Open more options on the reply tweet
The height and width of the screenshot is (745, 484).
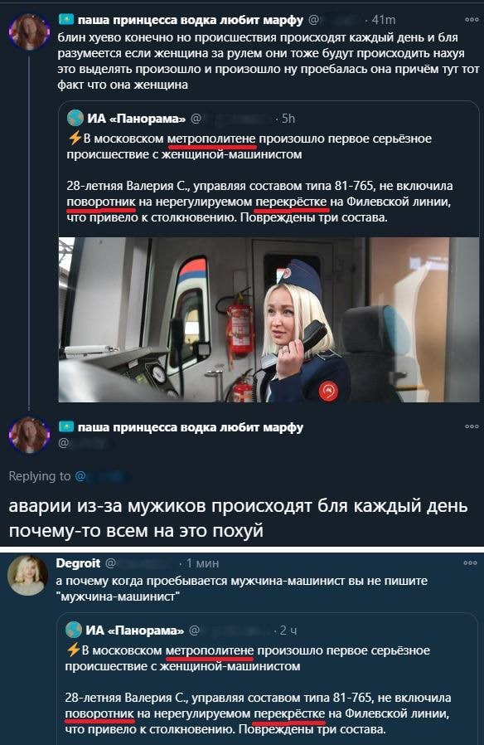click(472, 426)
